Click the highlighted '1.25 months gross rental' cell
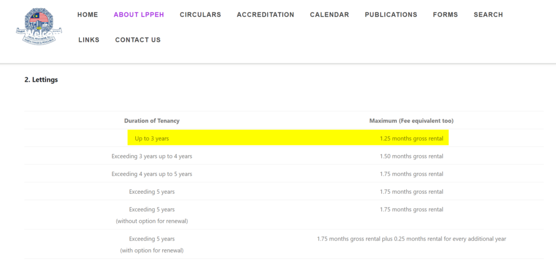The image size is (556, 266). [411, 138]
